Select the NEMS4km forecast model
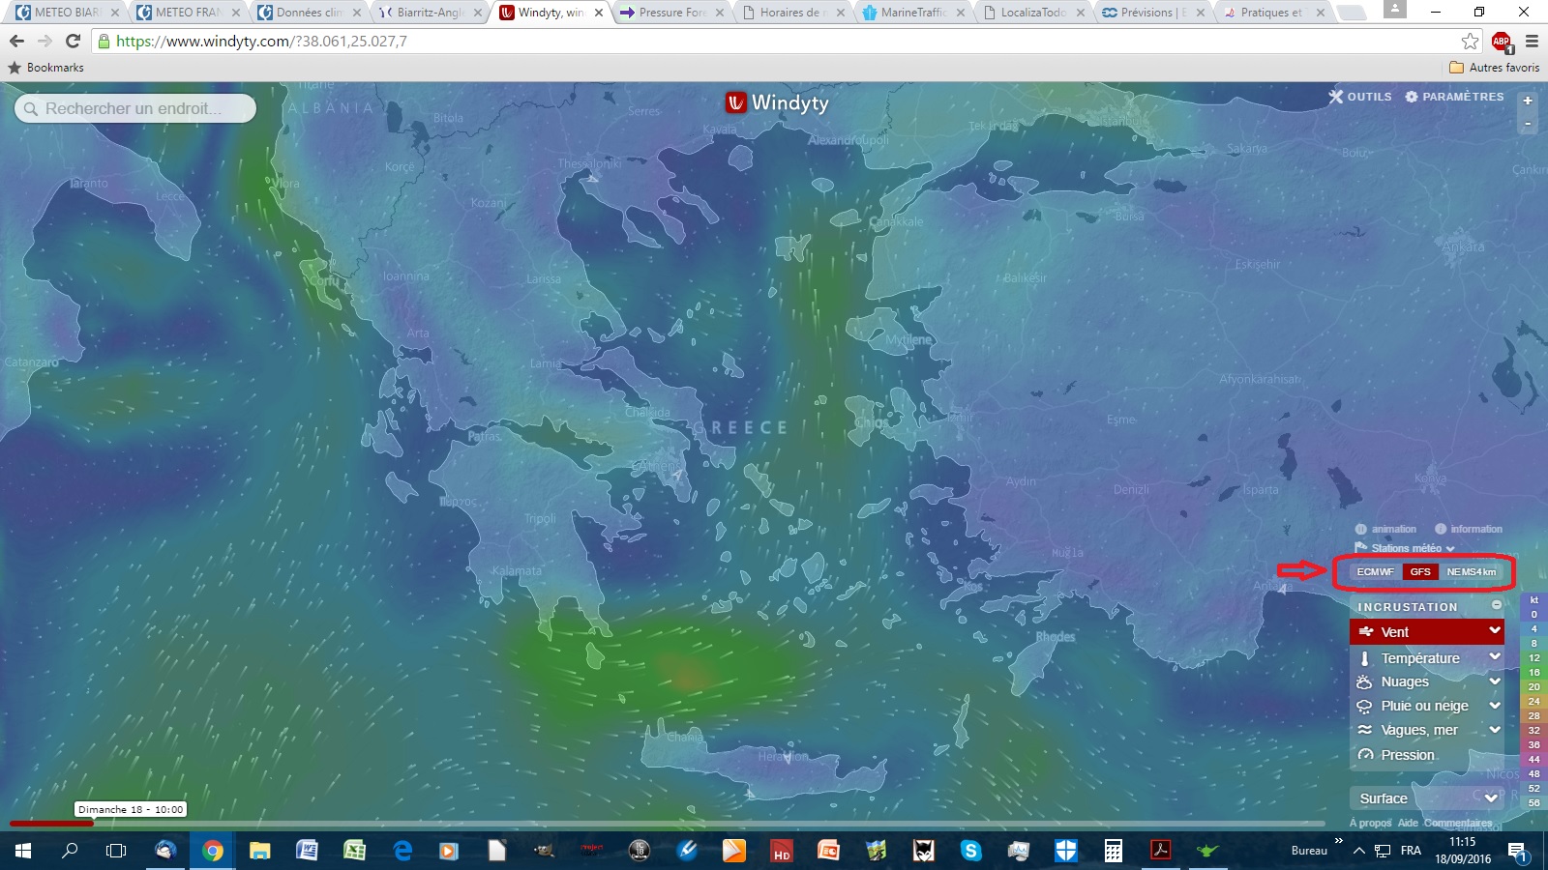This screenshot has height=870, width=1548. pos(1471,571)
